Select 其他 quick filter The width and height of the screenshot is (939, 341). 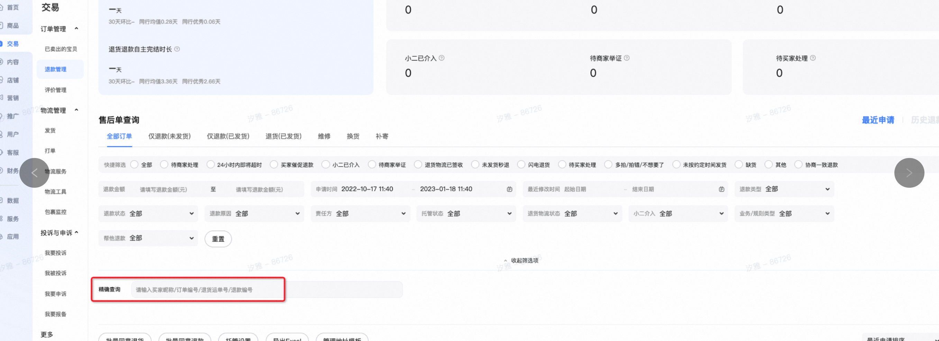(x=768, y=165)
